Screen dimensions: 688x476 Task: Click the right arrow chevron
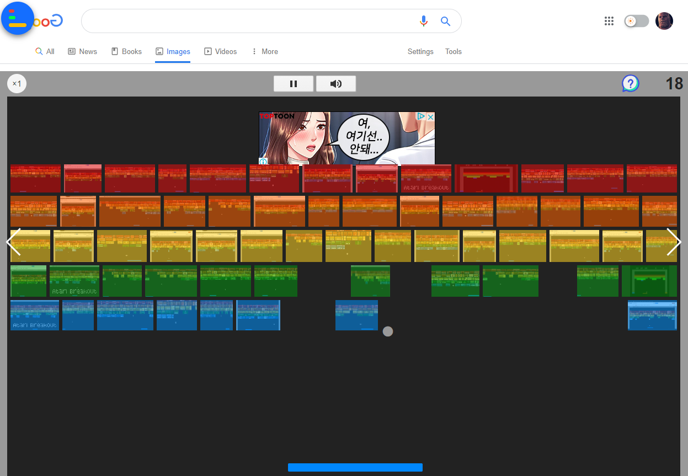tap(674, 242)
